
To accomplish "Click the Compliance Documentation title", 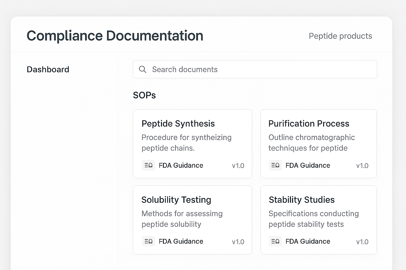I will (x=115, y=36).
